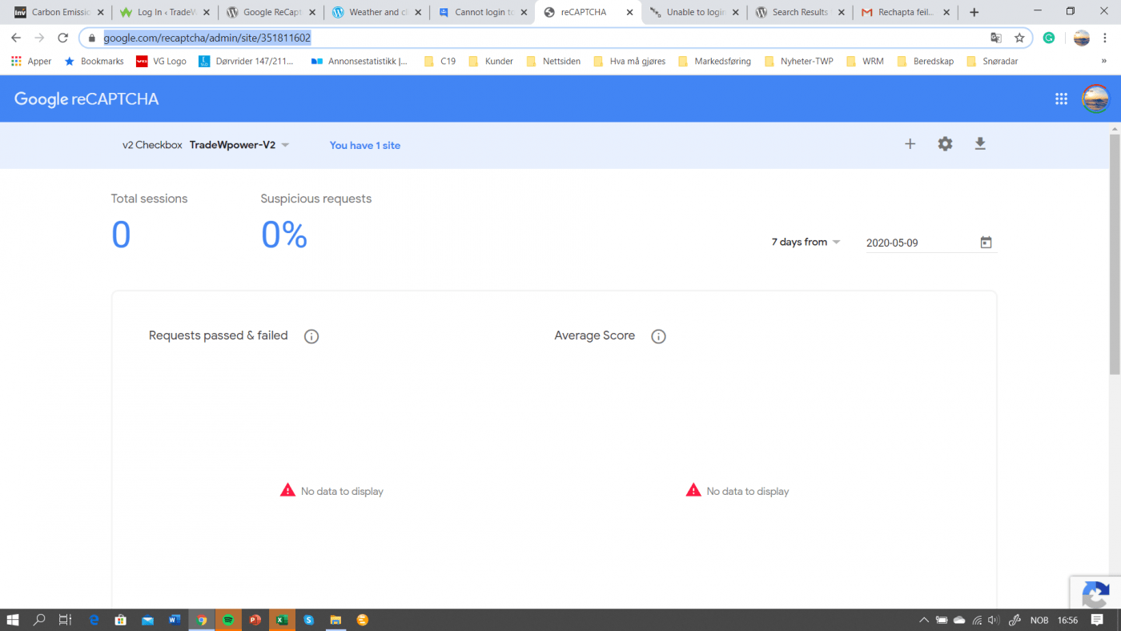Screen dimensions: 1121x631
Task: Open the Grammarly extension icon
Action: (x=1049, y=38)
